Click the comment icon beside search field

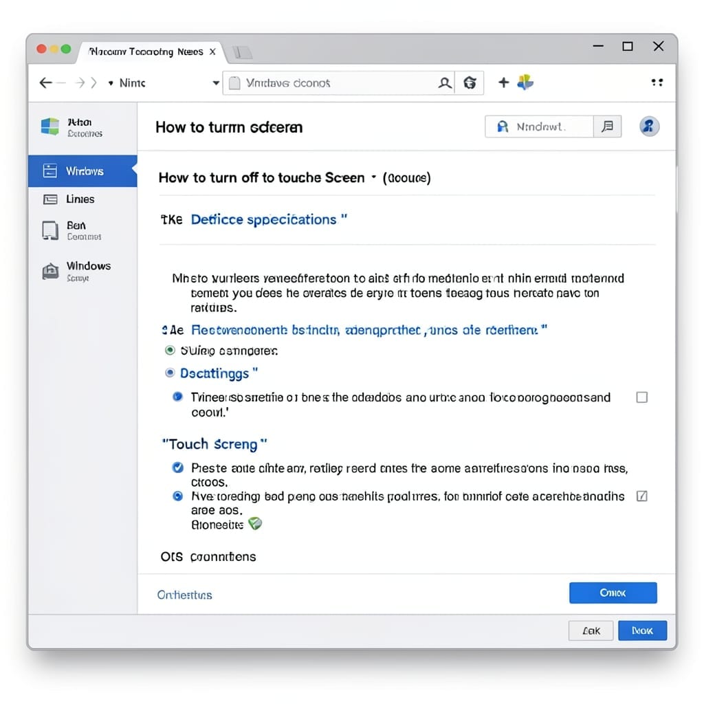click(x=608, y=126)
